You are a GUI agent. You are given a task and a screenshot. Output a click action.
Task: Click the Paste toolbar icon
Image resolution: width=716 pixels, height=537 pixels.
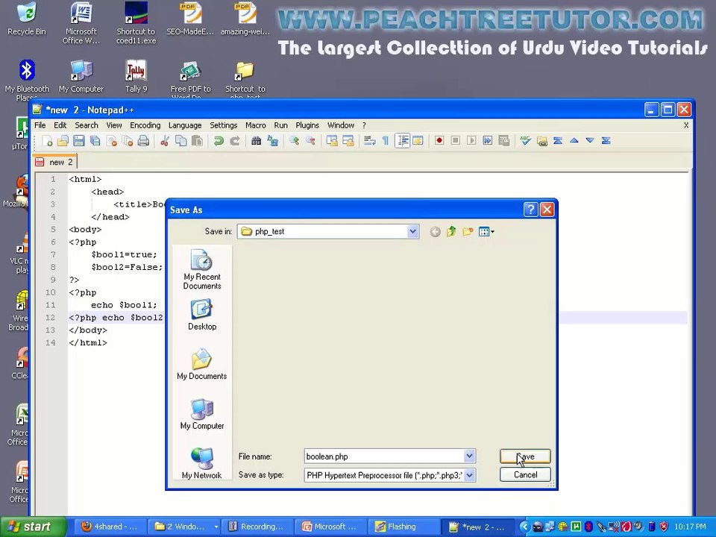pos(197,141)
